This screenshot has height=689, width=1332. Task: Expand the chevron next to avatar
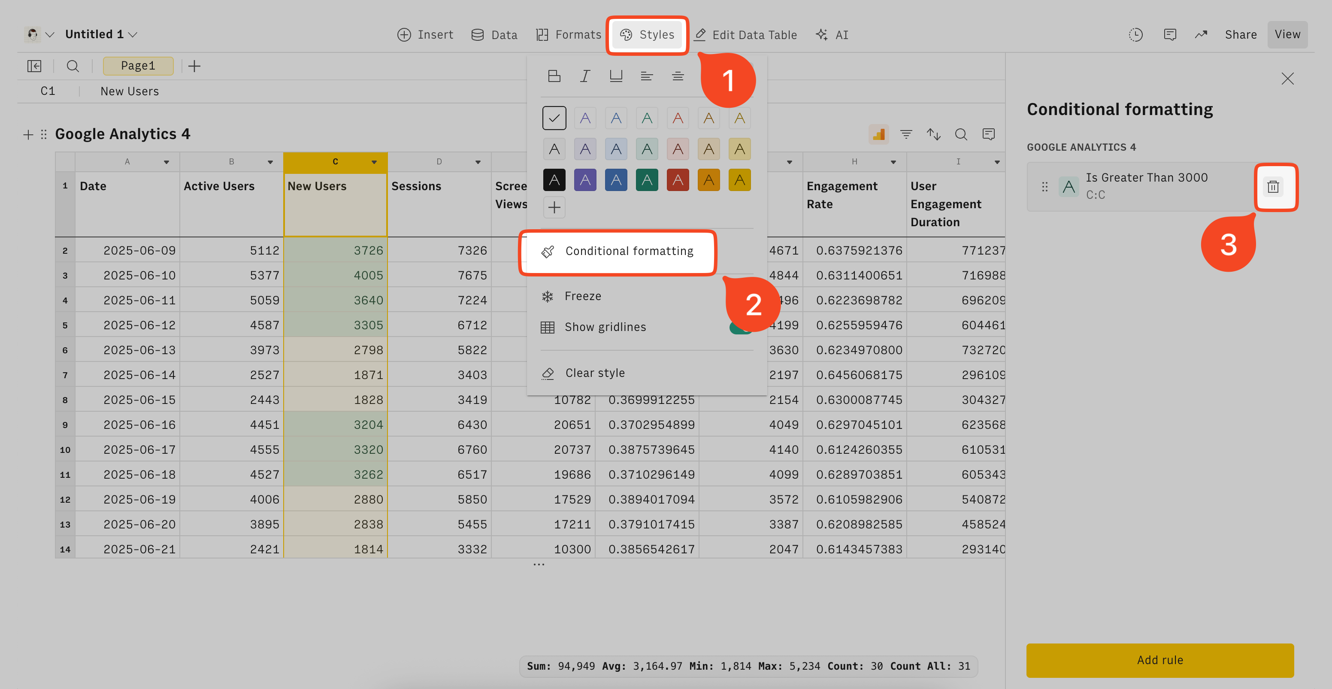[50, 35]
